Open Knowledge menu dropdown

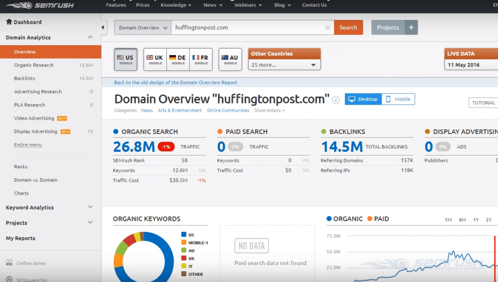click(176, 5)
